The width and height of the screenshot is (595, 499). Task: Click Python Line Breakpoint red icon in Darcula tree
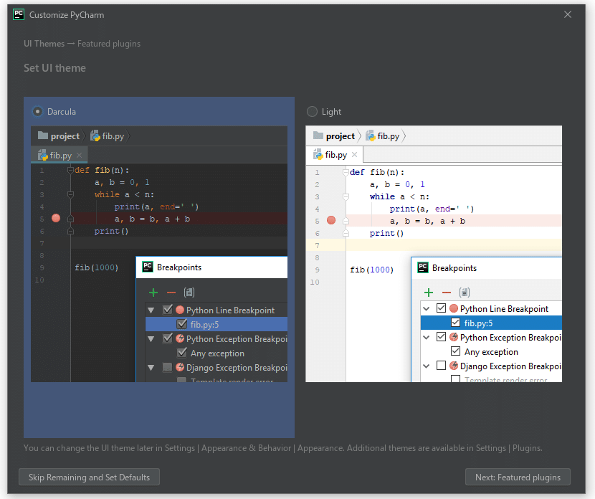[180, 310]
